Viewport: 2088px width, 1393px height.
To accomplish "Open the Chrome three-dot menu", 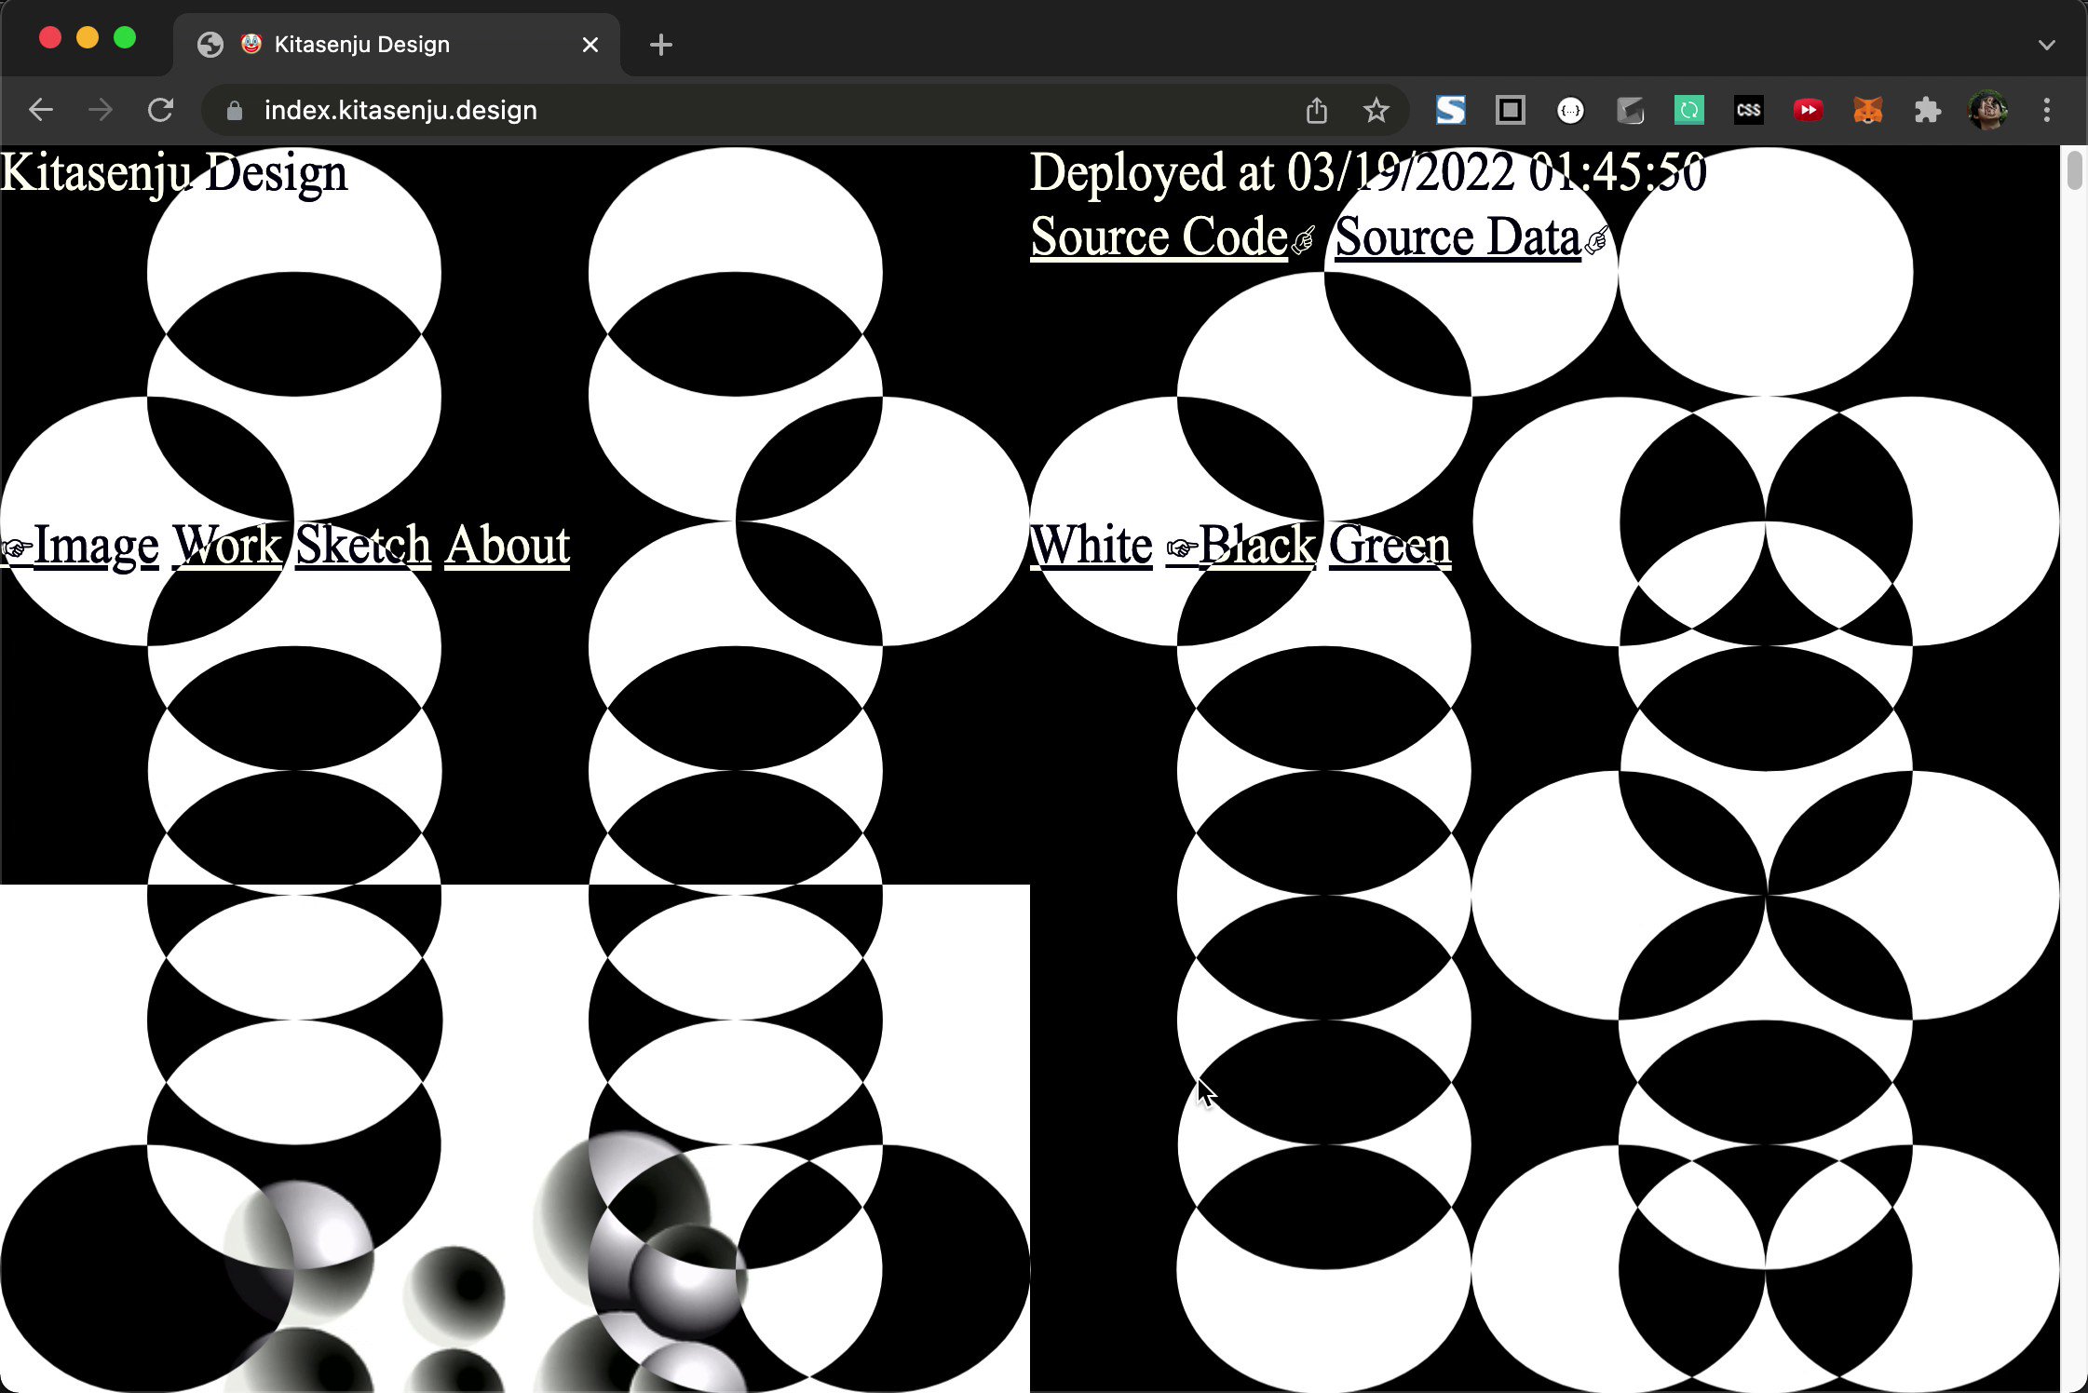I will 2046,111.
